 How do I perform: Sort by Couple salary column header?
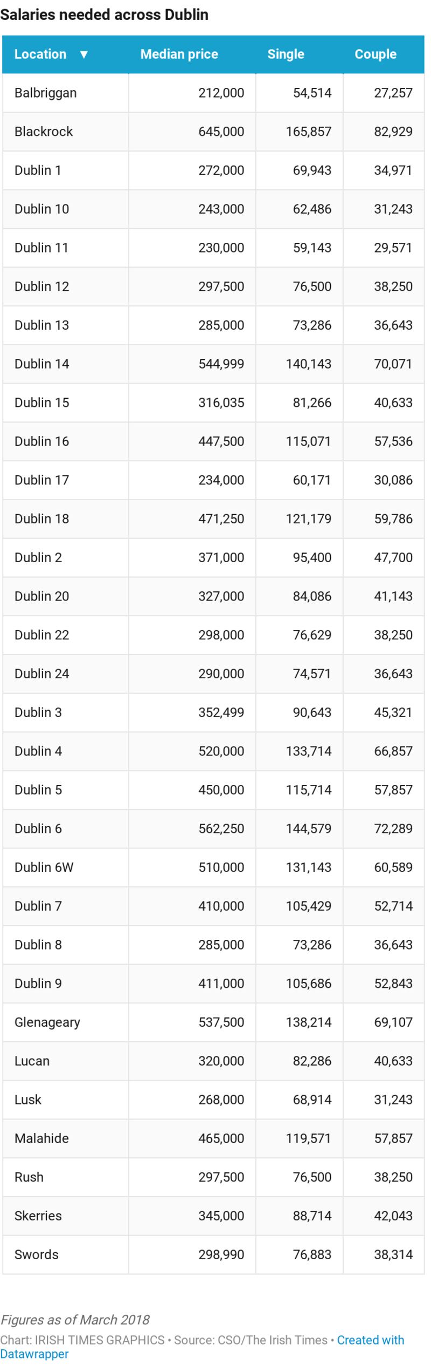375,54
